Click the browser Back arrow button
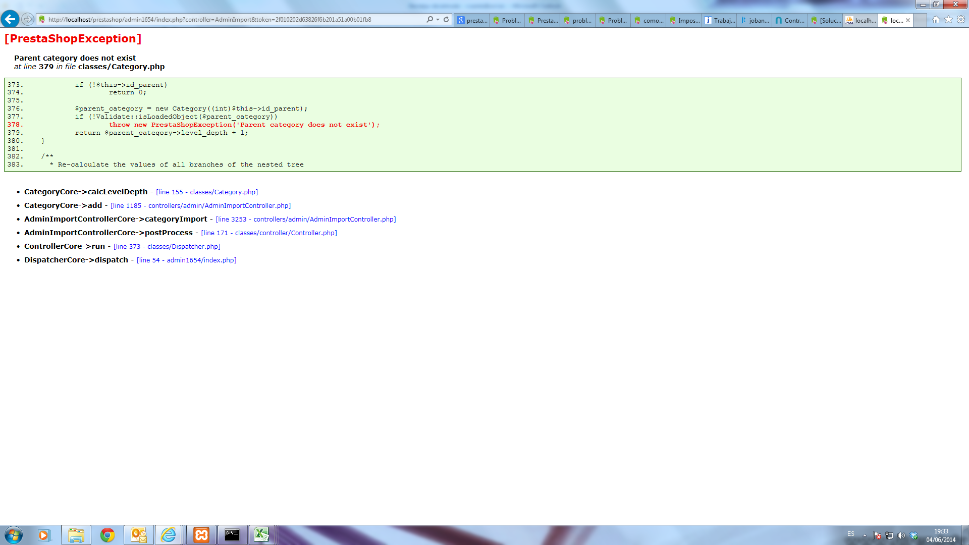969x545 pixels. coord(10,19)
